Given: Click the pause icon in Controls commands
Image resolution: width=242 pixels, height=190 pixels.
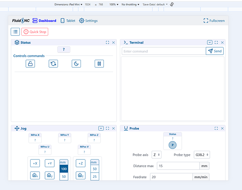Looking at the screenshot, I should 99,64.
